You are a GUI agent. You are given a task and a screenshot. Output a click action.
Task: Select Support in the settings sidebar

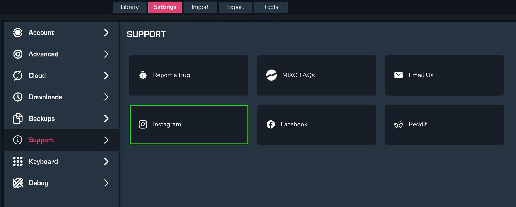[x=41, y=140]
